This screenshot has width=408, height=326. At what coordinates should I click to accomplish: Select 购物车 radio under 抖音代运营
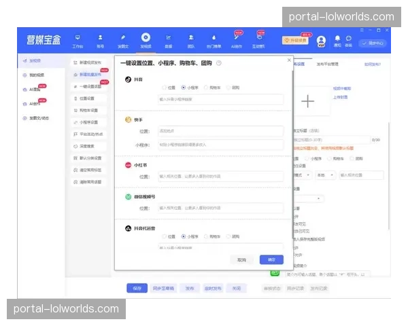pyautogui.click(x=206, y=236)
